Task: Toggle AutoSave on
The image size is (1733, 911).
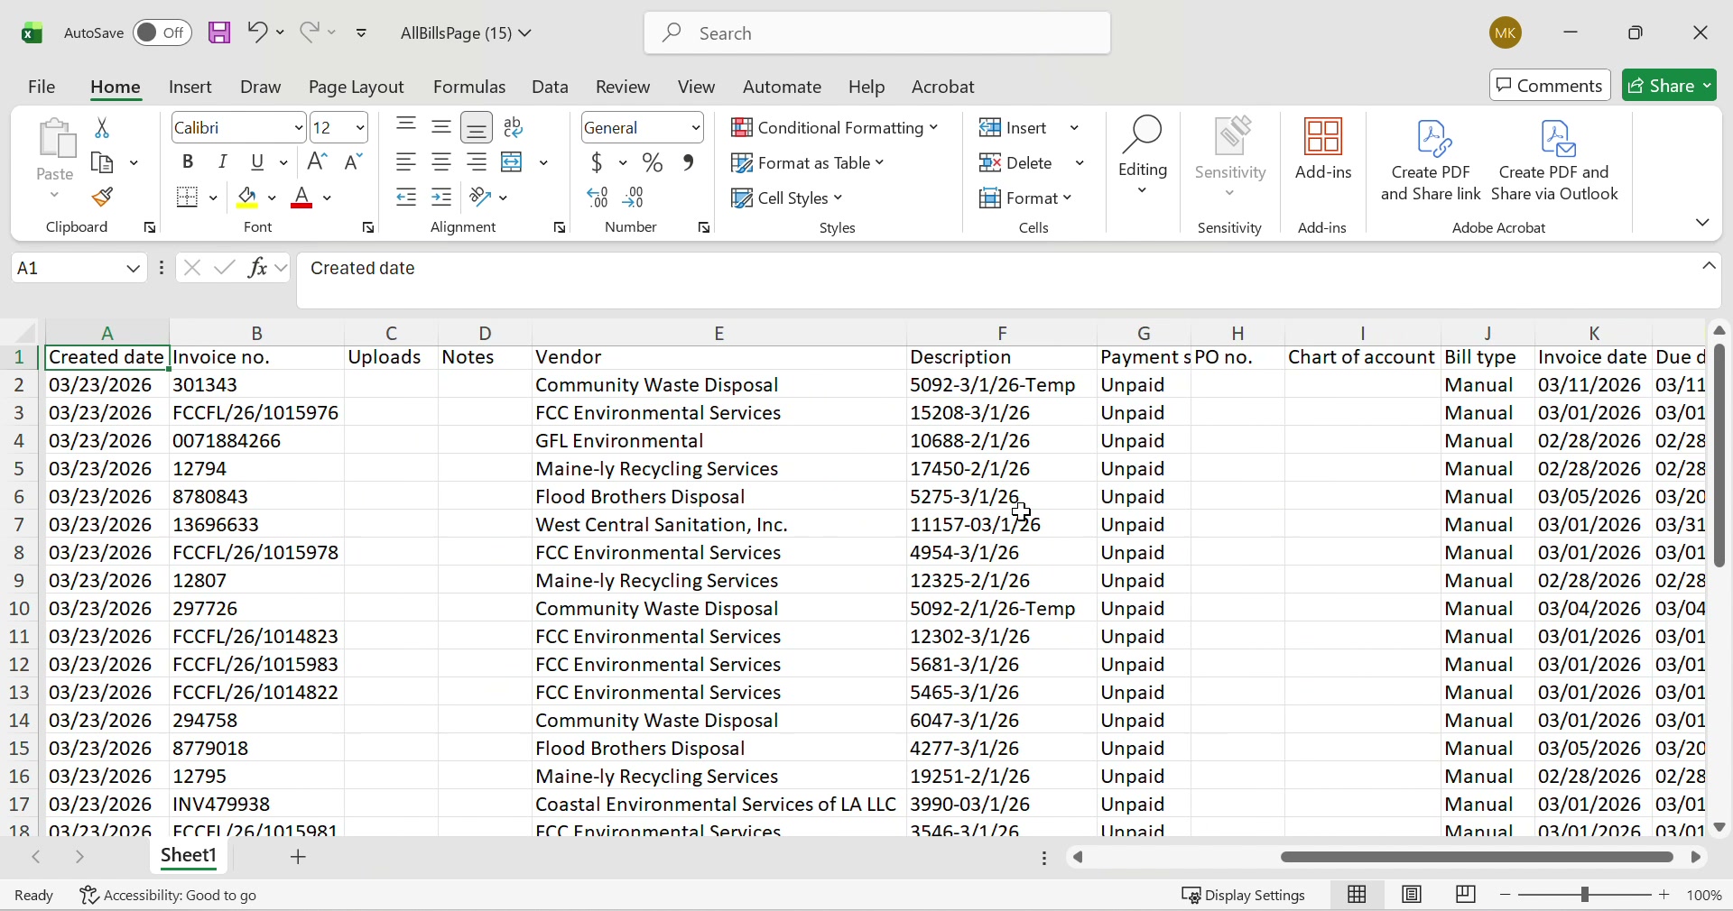Action: coord(161,32)
